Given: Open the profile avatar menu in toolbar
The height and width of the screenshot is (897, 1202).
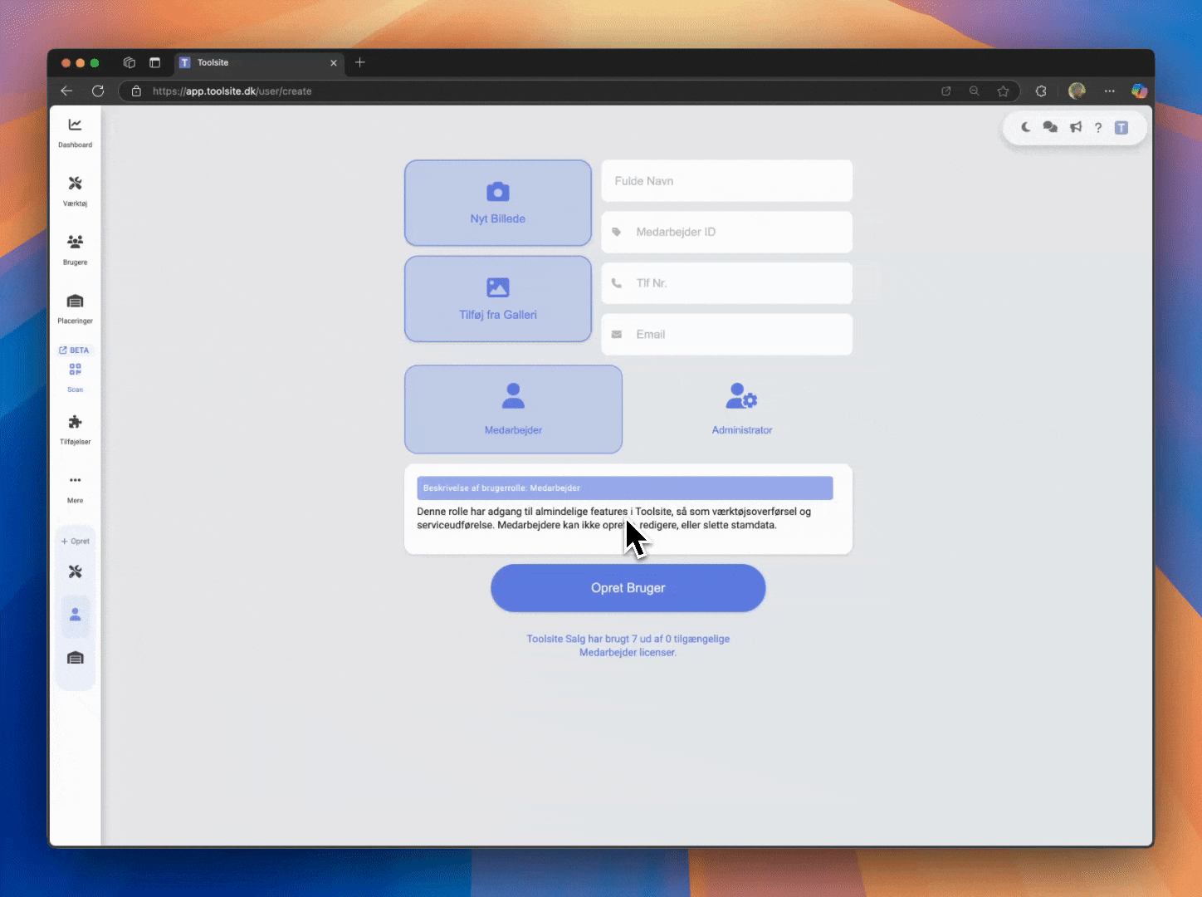Looking at the screenshot, I should click(x=1077, y=91).
